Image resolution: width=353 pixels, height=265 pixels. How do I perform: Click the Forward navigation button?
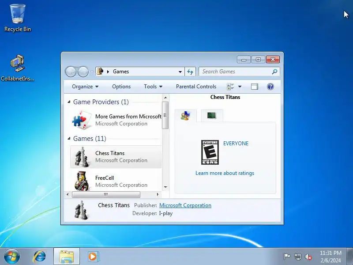pyautogui.click(x=83, y=72)
